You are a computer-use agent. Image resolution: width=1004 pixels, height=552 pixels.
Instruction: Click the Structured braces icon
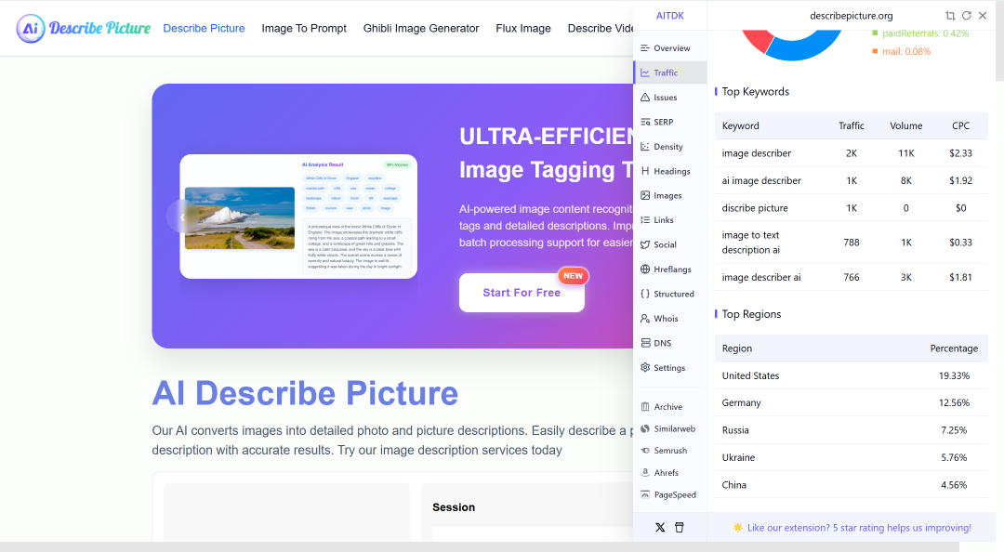[645, 294]
